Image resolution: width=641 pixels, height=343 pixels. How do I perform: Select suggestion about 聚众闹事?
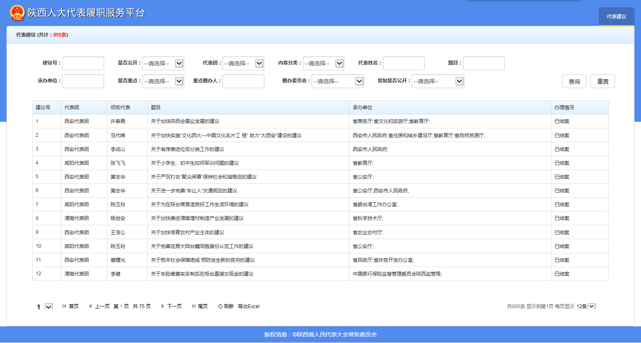tap(320, 177)
